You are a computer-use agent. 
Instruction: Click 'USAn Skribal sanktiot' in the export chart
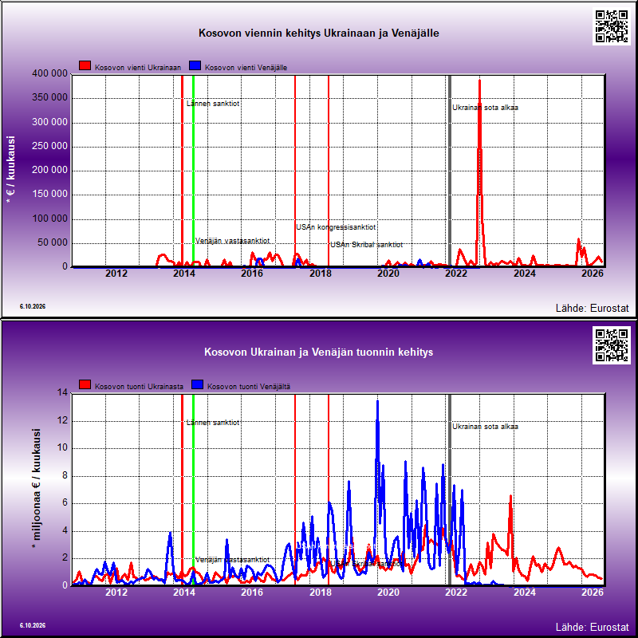point(367,245)
